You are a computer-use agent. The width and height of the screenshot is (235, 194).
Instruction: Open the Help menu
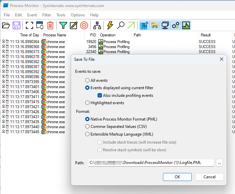click(94, 15)
